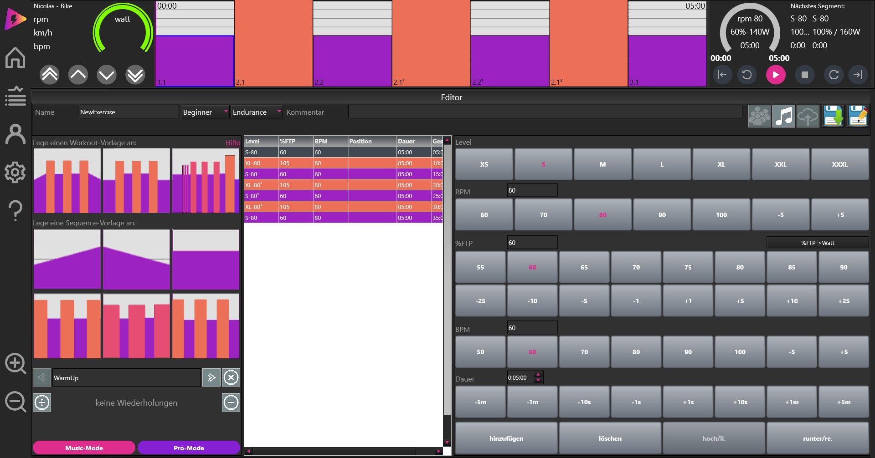This screenshot has width=875, height=458.
Task: Add five minutes with +5m
Action: [844, 402]
